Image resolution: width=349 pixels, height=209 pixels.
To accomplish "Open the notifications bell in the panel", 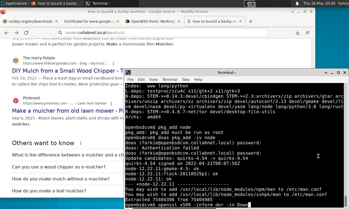I will pyautogui.click(x=297, y=3).
